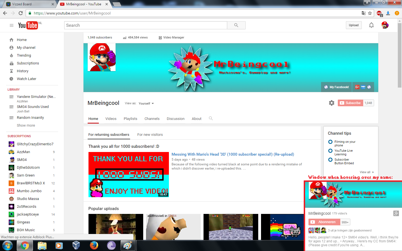Viewport: 402px width, 251px height.
Task: Open the YouTube hamburger guide menu
Action: pyautogui.click(x=11, y=25)
